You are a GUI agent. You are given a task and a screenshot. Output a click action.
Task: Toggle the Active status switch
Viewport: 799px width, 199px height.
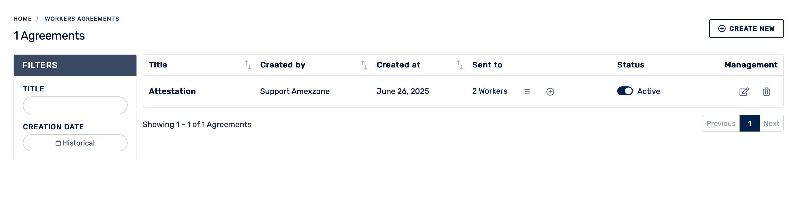pyautogui.click(x=625, y=91)
